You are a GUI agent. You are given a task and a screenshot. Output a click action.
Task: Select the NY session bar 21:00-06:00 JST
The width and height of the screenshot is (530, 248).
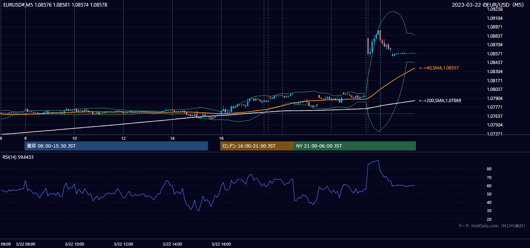pyautogui.click(x=355, y=146)
